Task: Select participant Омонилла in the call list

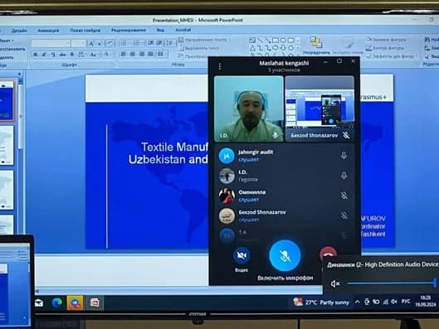Action: [x=284, y=196]
